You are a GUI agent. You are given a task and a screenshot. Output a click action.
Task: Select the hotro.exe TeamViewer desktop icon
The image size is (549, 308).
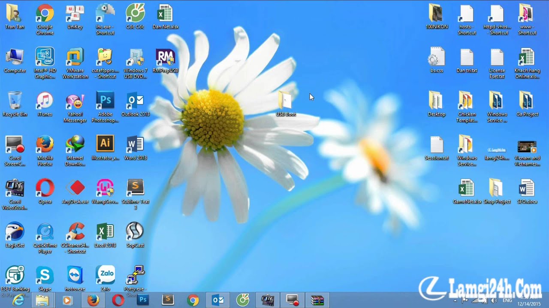75,278
